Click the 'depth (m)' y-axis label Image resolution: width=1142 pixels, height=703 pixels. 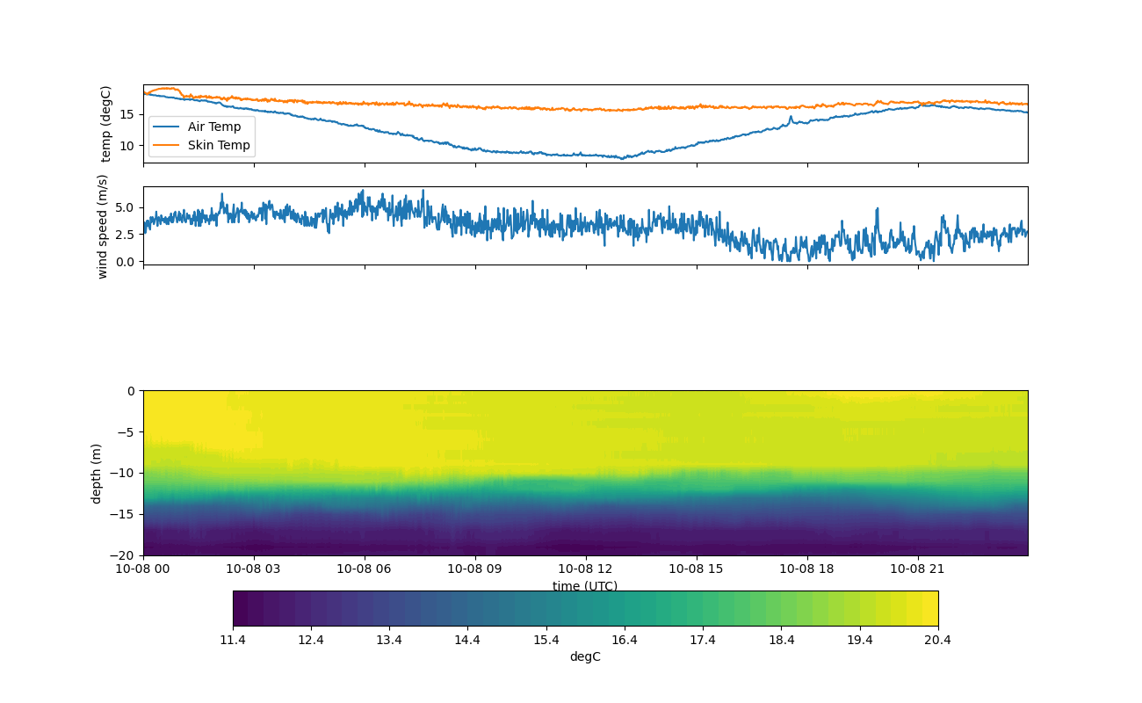(97, 473)
